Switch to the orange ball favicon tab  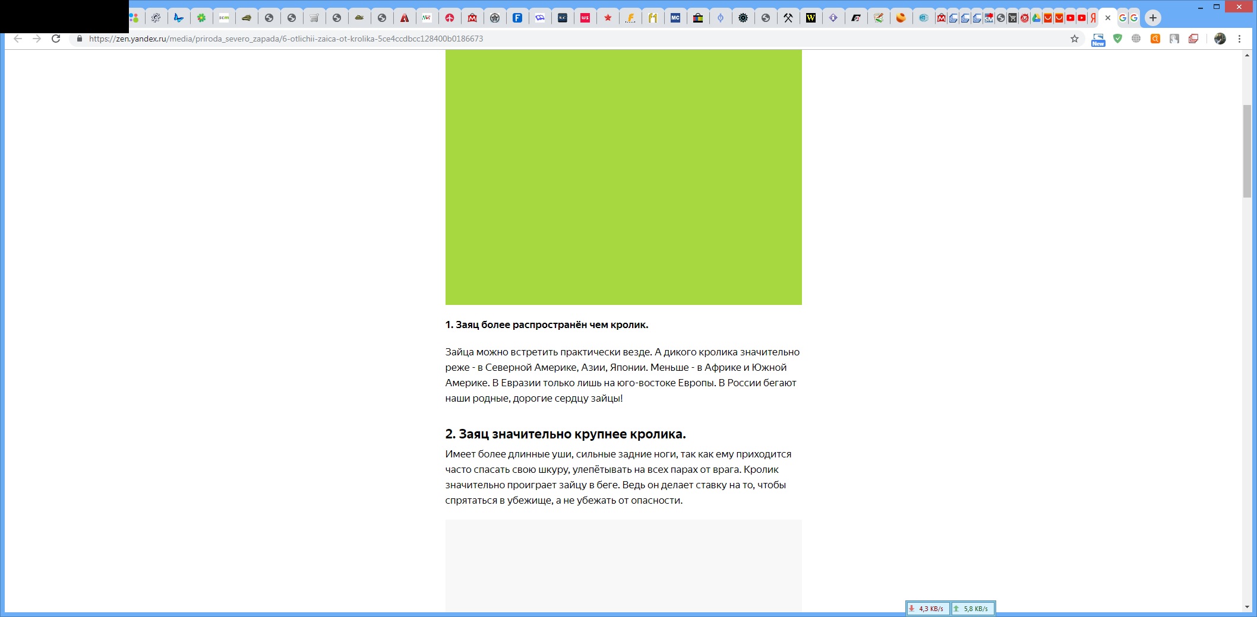click(x=901, y=18)
